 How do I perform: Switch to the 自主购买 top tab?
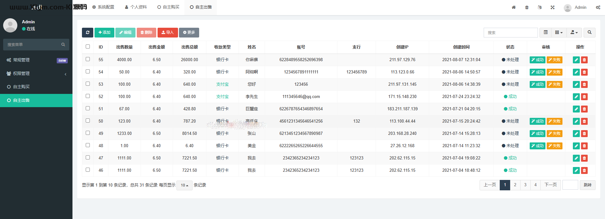(x=168, y=7)
